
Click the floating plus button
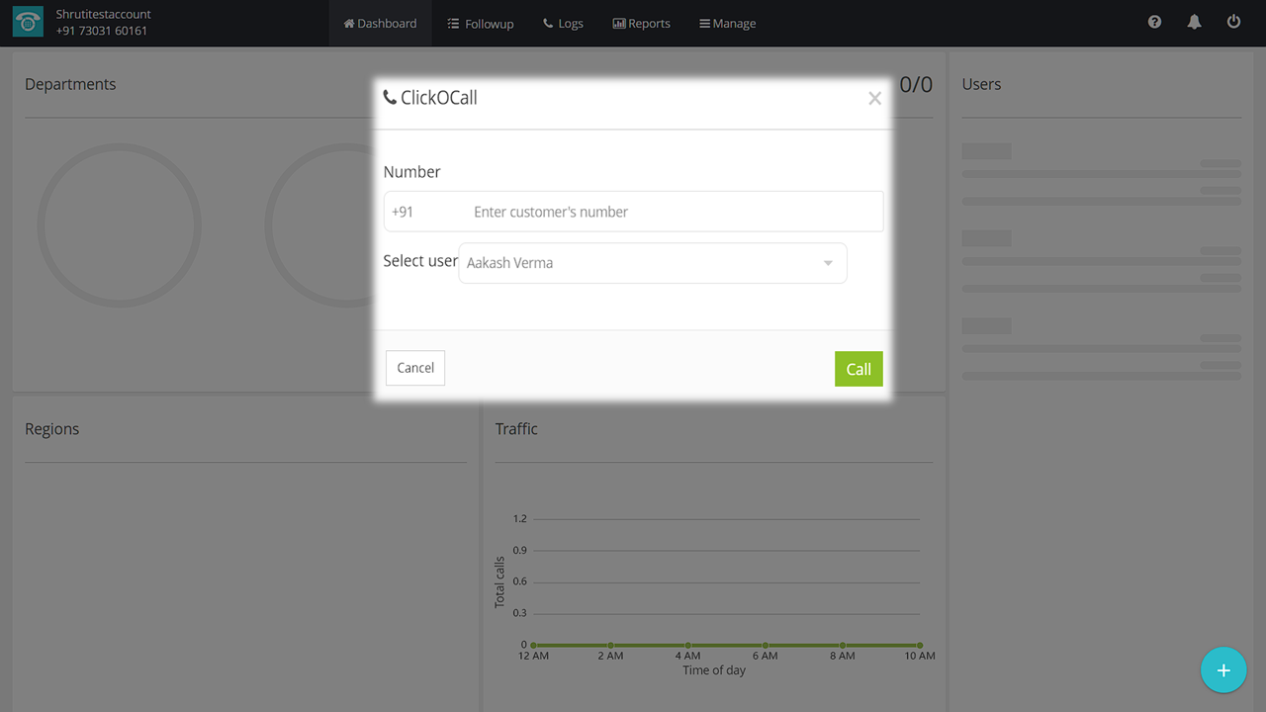[1223, 670]
